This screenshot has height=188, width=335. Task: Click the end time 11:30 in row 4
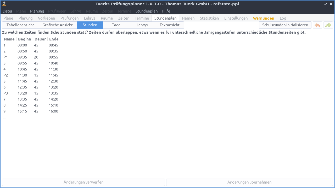tap(53, 69)
